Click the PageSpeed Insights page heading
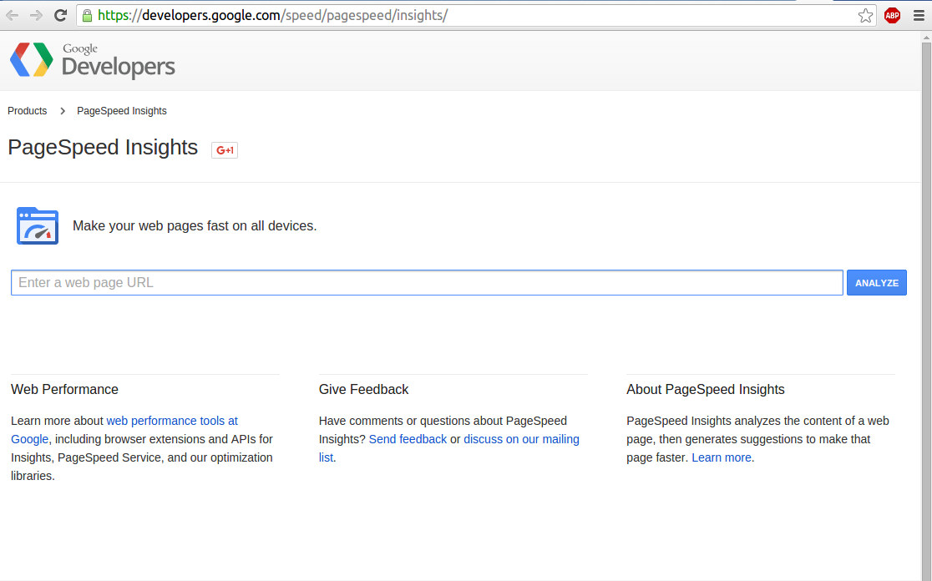 (103, 147)
